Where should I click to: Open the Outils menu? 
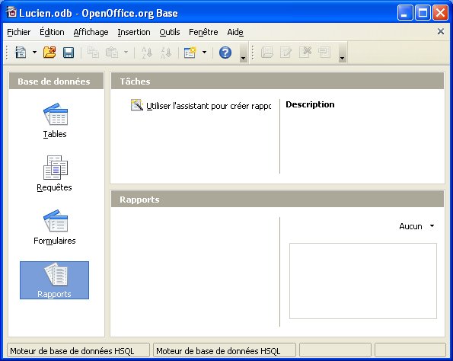click(x=170, y=32)
